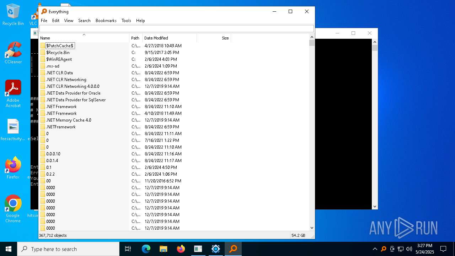Click the taskbar clock showing 3:27 PM
The image size is (455, 256).
click(425, 249)
